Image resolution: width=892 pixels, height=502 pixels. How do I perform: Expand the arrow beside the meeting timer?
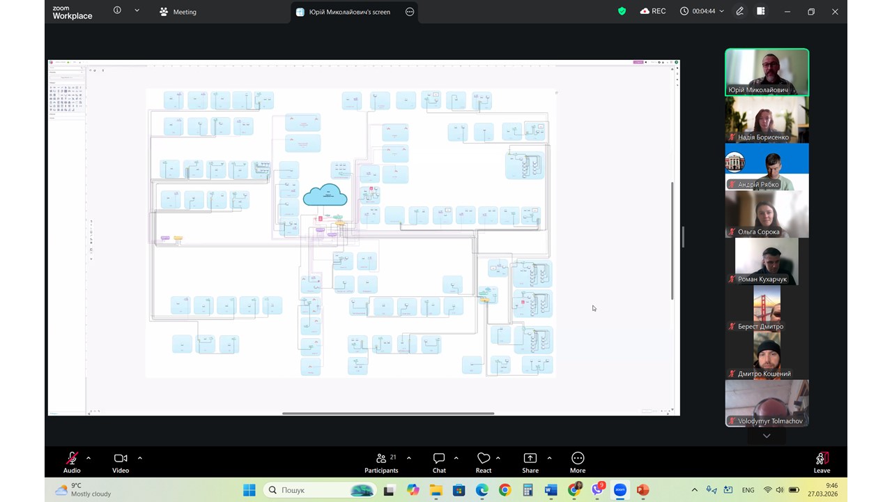(x=721, y=11)
